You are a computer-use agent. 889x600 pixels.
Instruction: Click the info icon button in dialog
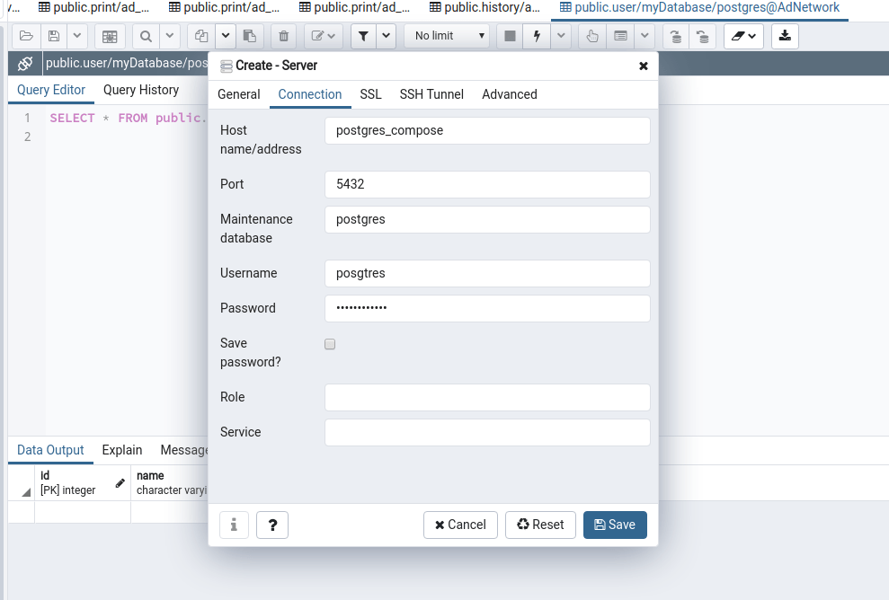(x=234, y=525)
